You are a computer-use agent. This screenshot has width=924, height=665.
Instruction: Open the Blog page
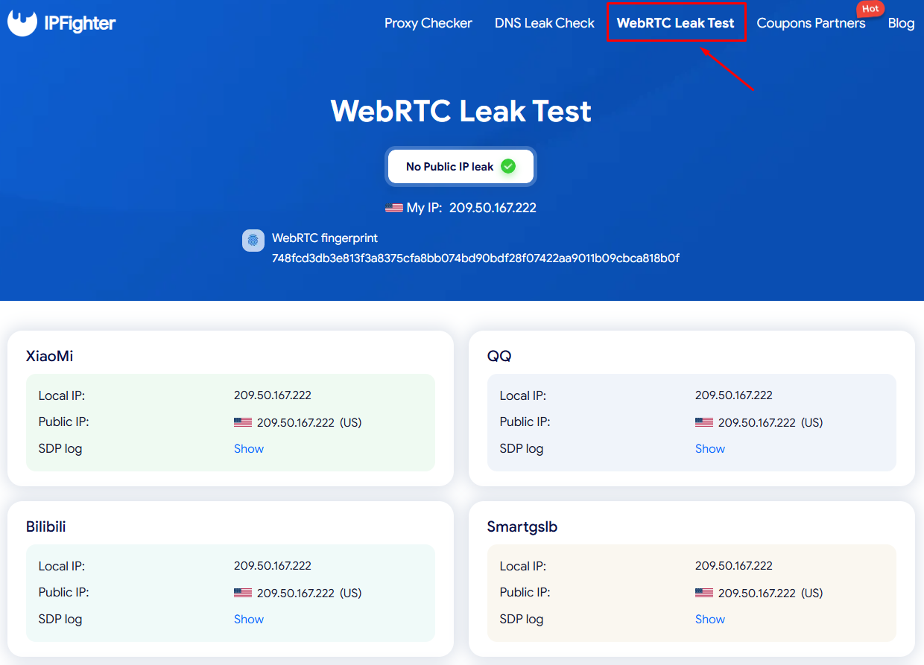coord(901,23)
